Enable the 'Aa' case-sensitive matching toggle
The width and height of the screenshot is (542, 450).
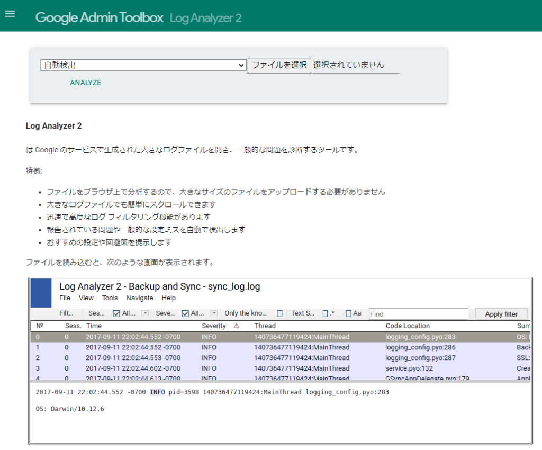[348, 313]
